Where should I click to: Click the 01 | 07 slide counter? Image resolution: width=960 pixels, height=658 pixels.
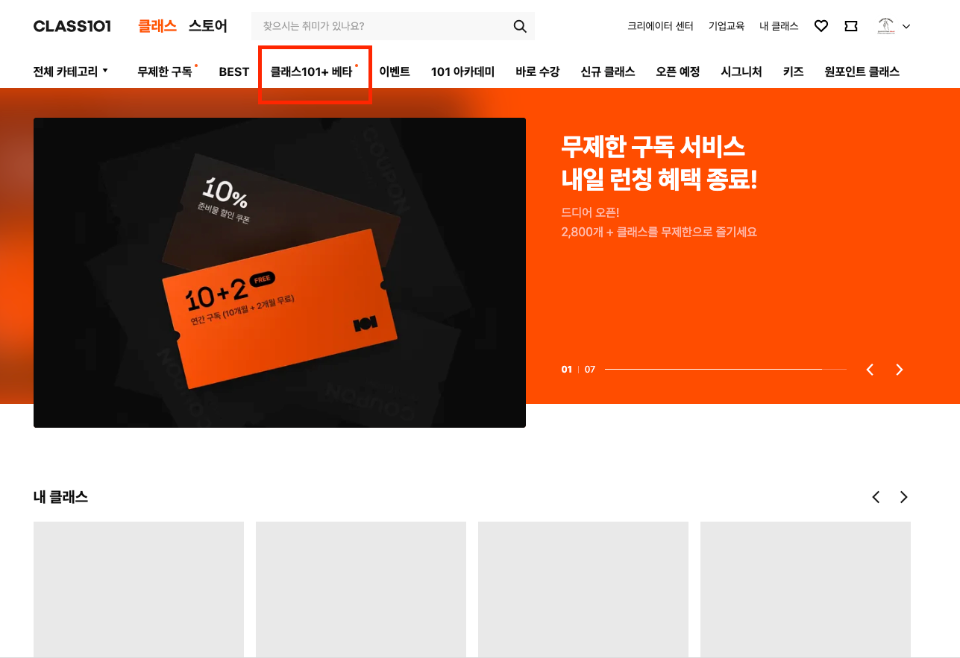pyautogui.click(x=578, y=370)
